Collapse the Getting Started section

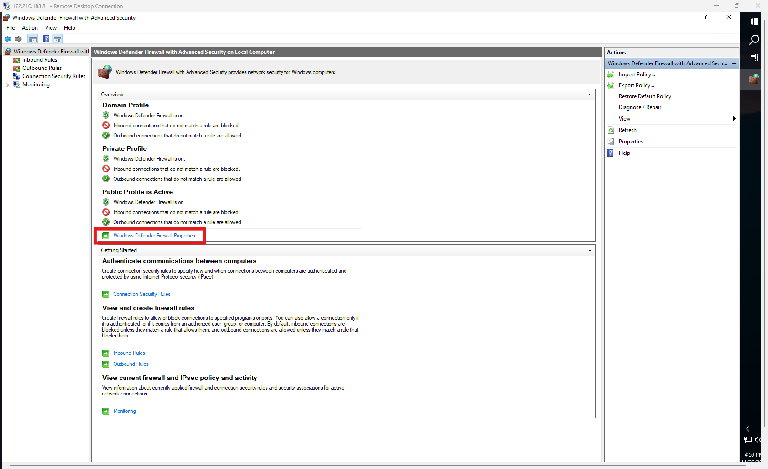(590, 250)
